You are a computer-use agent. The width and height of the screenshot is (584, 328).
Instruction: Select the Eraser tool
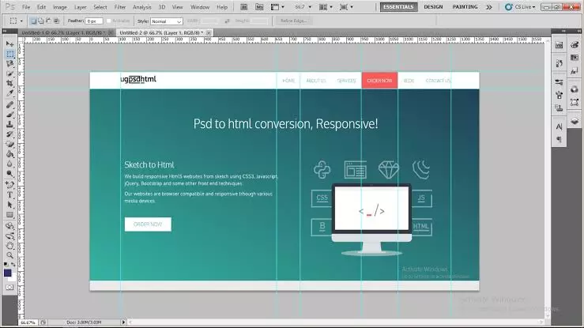(9, 144)
